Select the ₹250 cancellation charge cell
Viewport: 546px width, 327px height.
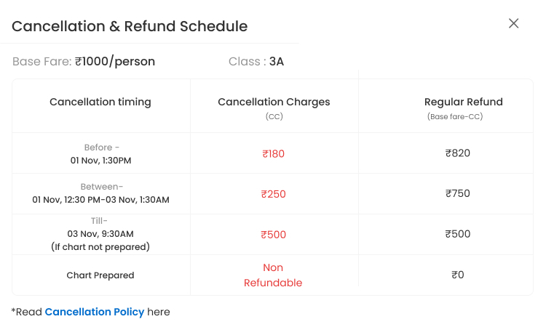coord(273,194)
